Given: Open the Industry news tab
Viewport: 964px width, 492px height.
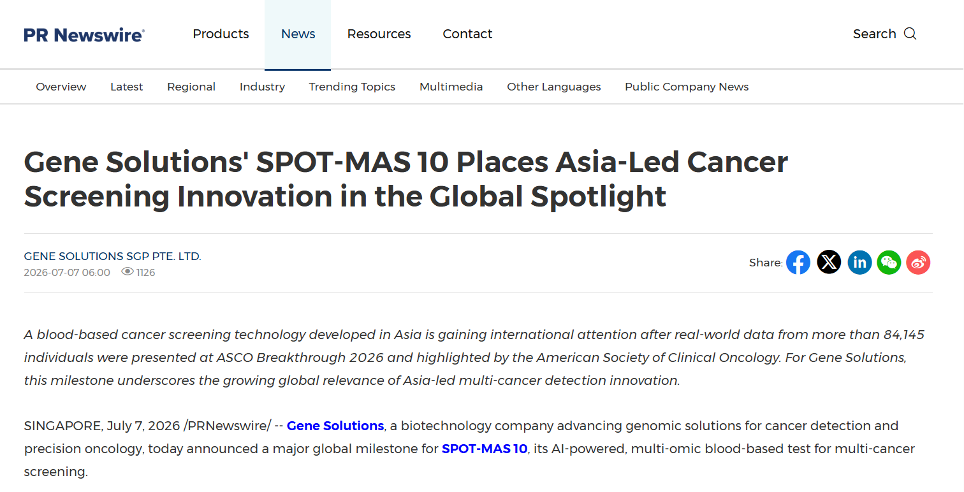Looking at the screenshot, I should (262, 87).
